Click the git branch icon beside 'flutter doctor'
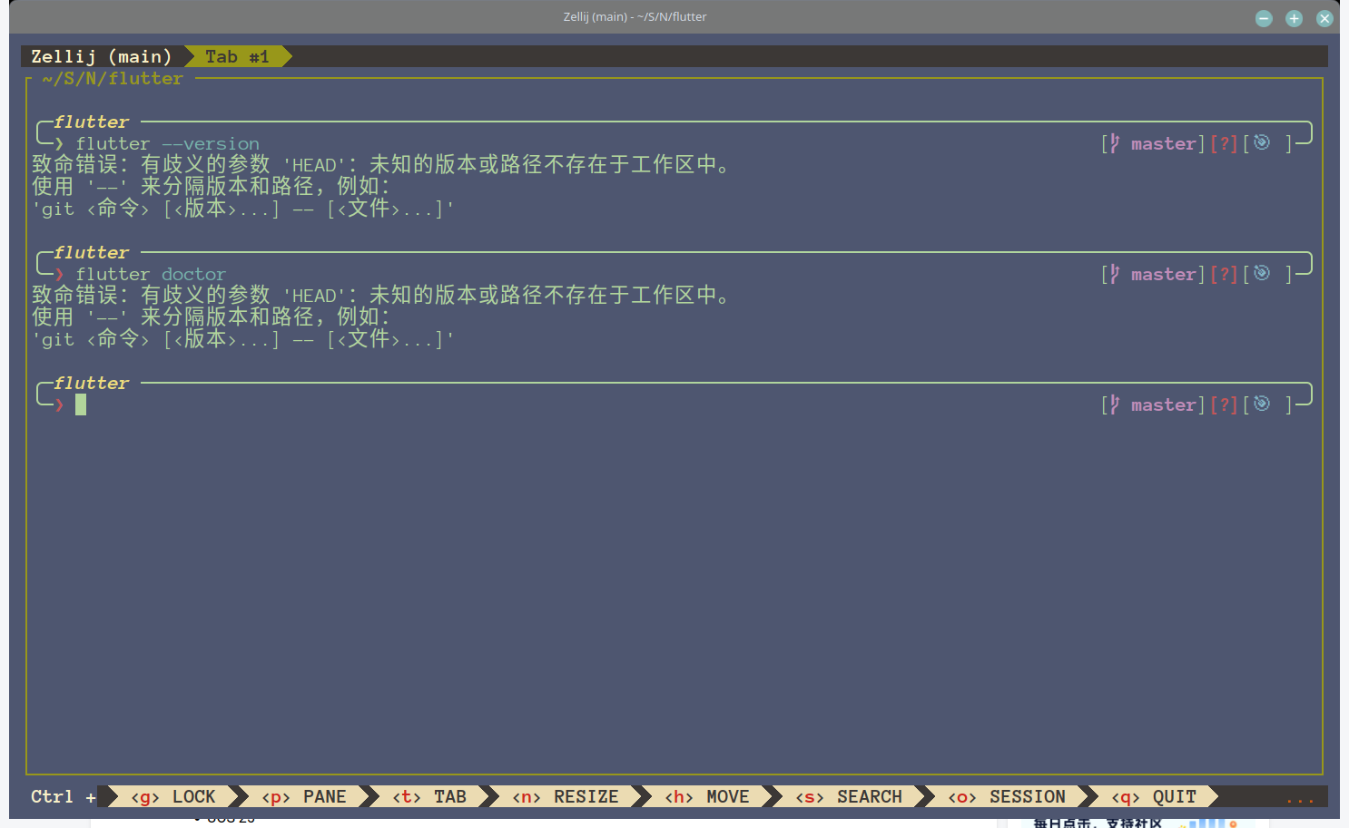1349x828 pixels. pos(1114,274)
